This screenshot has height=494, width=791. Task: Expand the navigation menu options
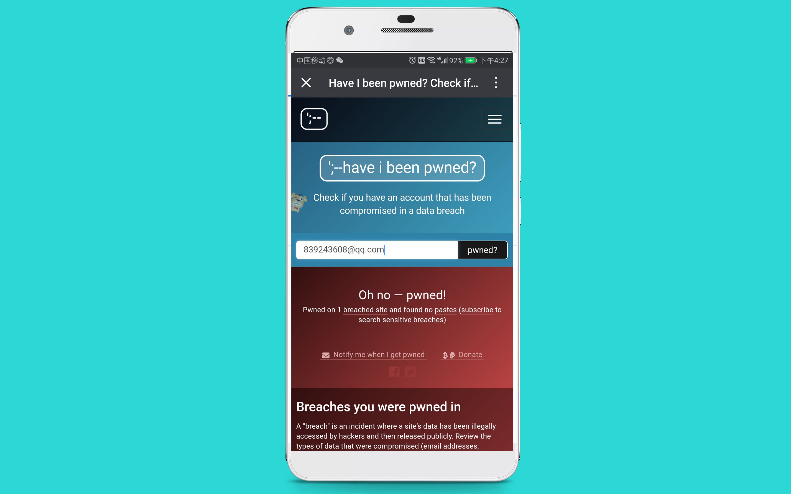click(494, 119)
